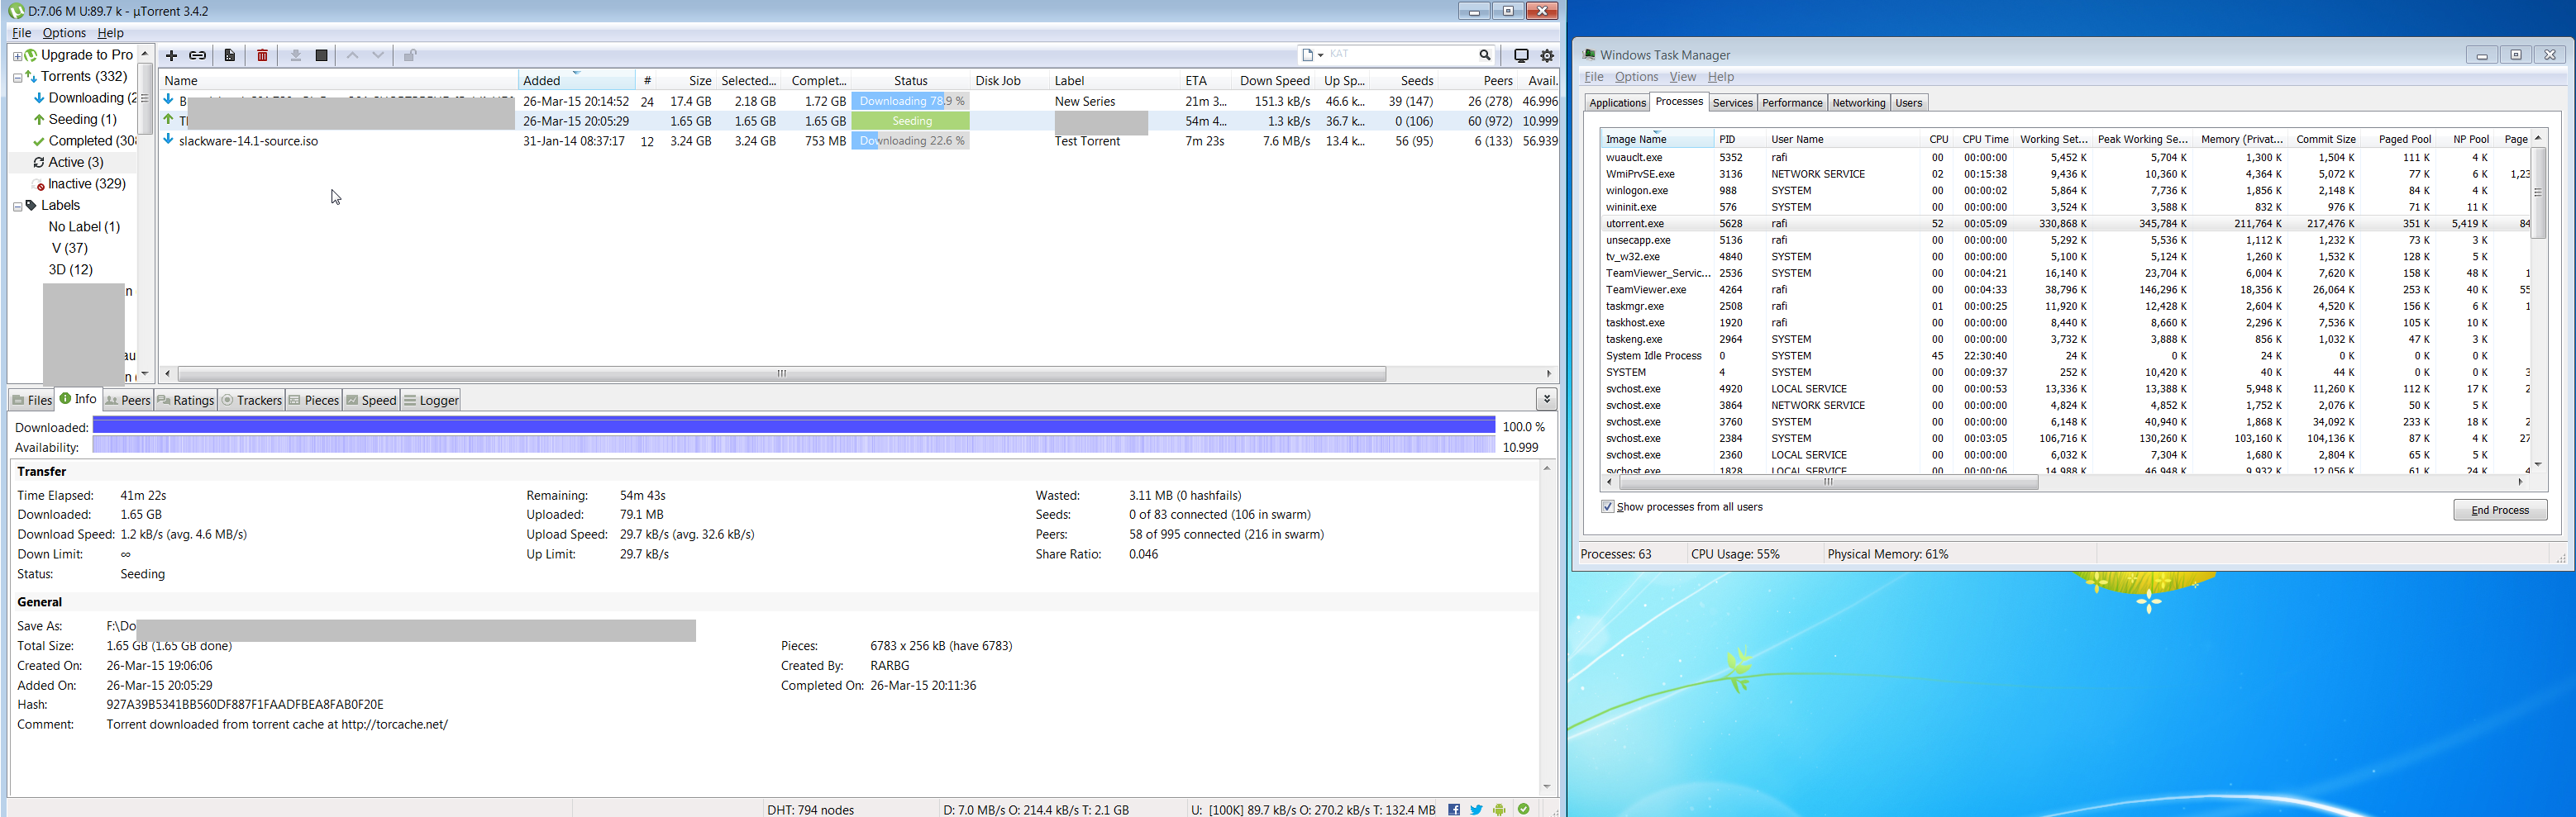Click the Start Torrent download icon
Viewport: 2576px width, 817px height.
click(x=296, y=56)
